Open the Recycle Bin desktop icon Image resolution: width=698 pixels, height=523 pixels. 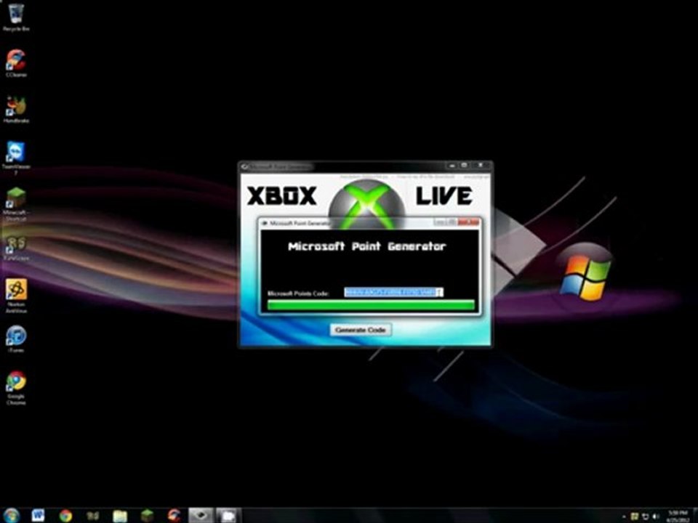point(16,17)
